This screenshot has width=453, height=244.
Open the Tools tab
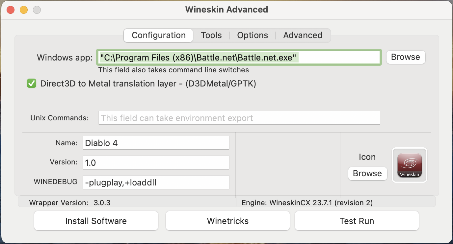(x=211, y=35)
